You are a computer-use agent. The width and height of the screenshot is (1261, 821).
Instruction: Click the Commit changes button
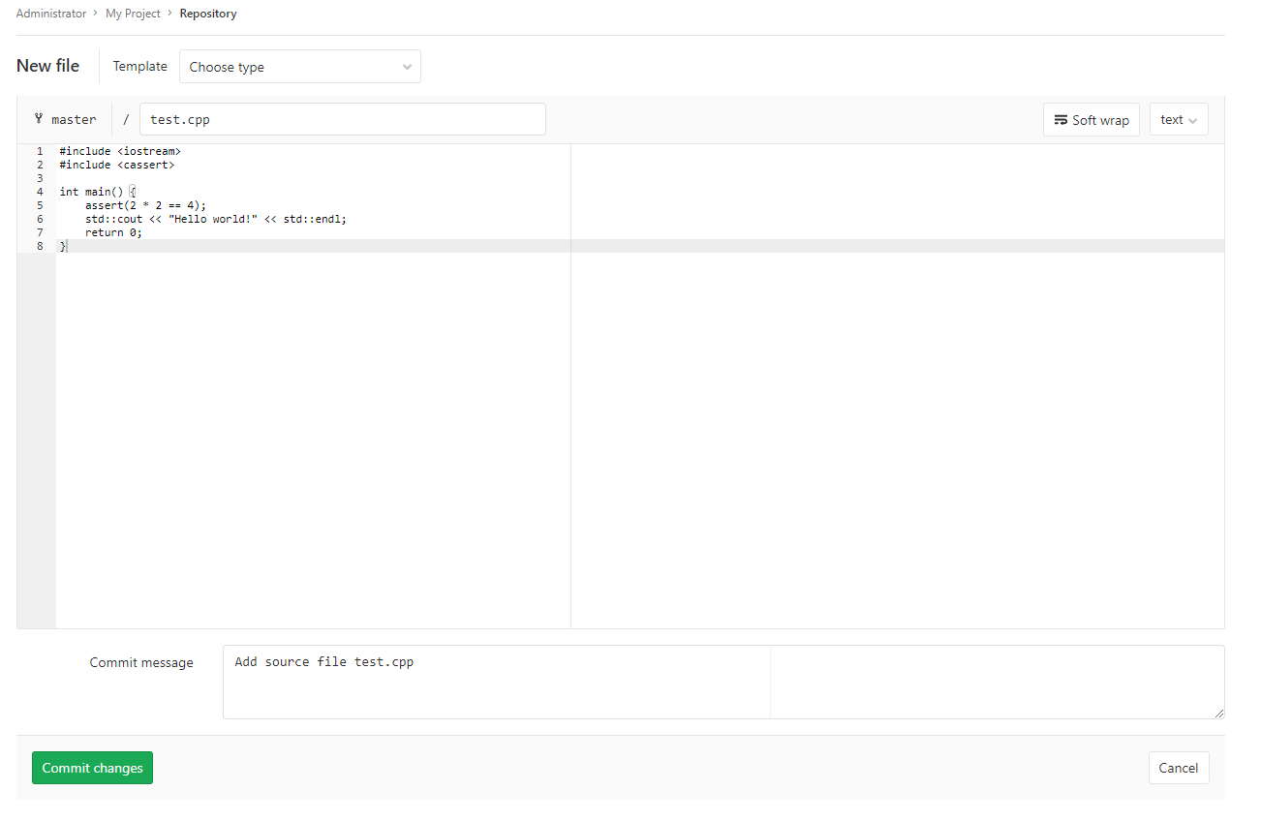92,767
